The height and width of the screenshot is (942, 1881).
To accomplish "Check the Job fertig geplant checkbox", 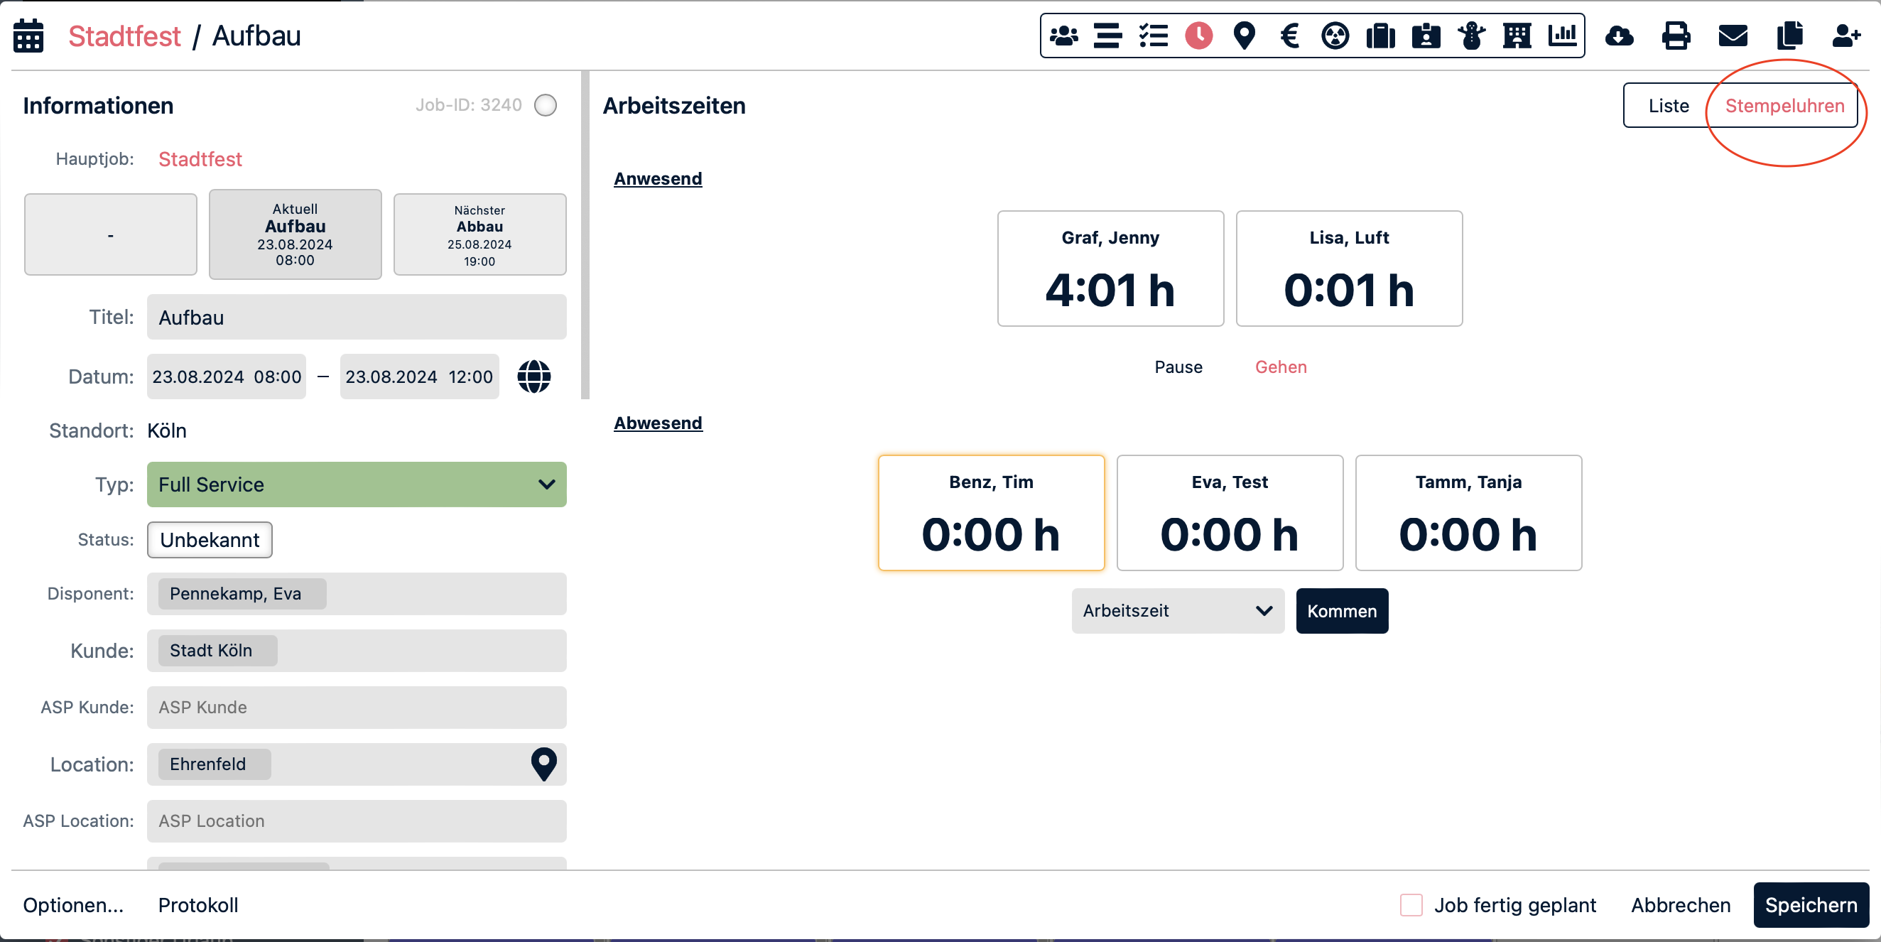I will [1411, 905].
